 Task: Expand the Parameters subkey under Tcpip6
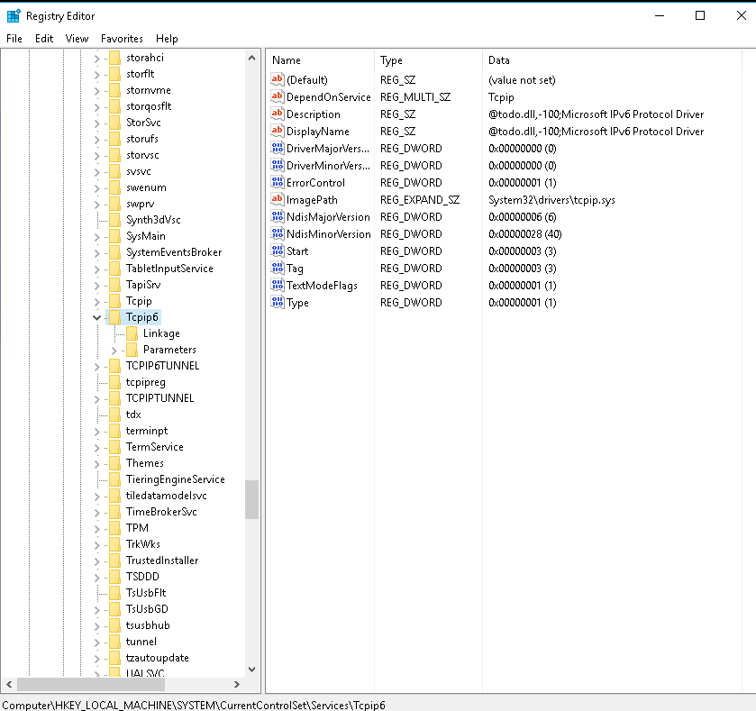pyautogui.click(x=114, y=350)
